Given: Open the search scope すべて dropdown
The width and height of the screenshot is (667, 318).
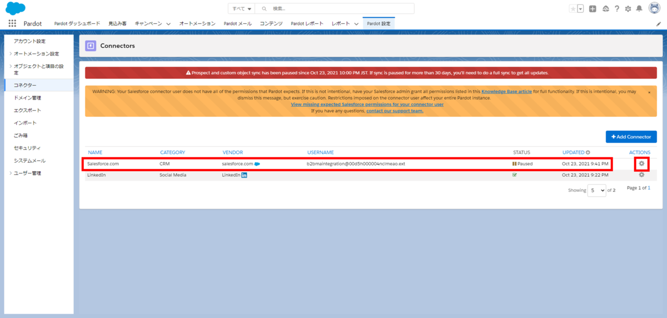Looking at the screenshot, I should [x=242, y=8].
